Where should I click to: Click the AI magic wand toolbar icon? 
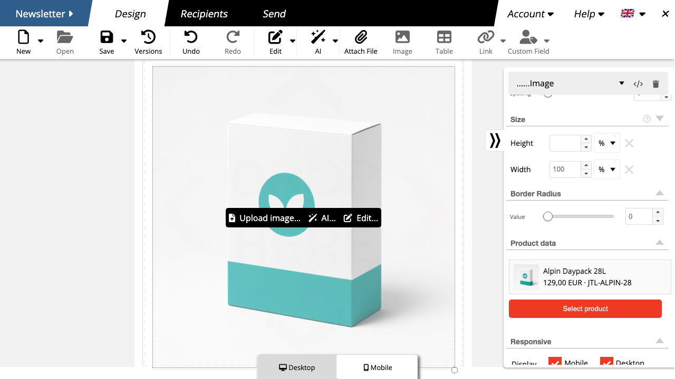click(x=318, y=37)
